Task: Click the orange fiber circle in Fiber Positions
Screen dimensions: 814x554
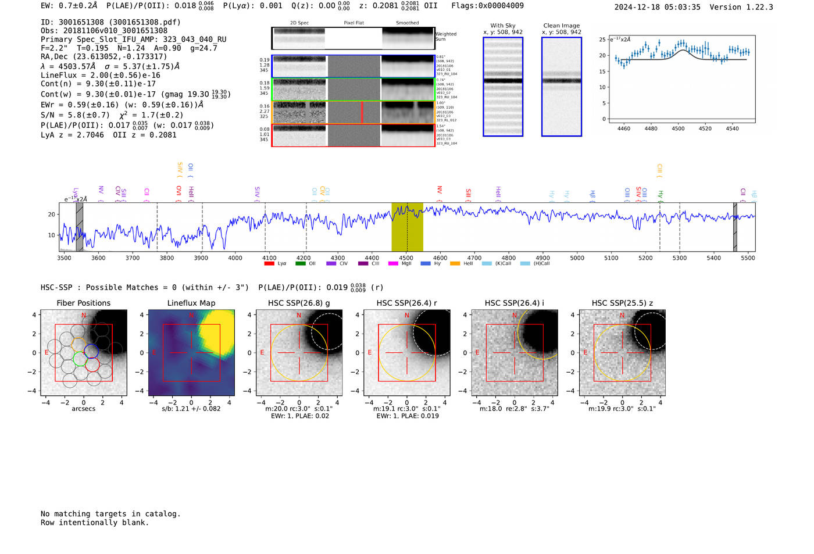Action: click(x=78, y=345)
